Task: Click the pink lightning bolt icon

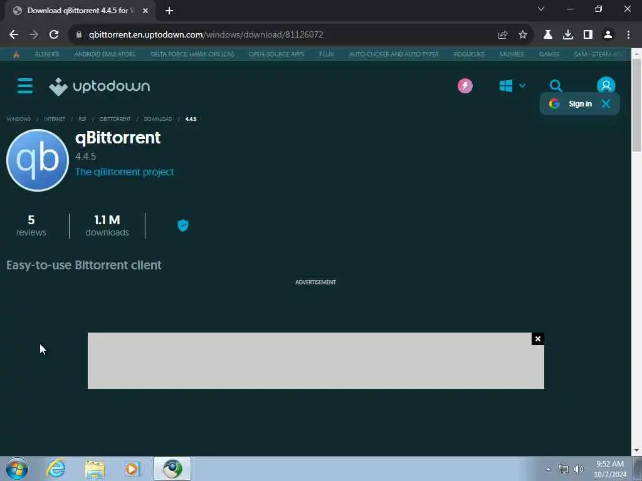Action: coord(465,86)
